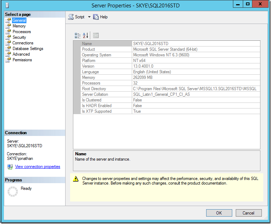The width and height of the screenshot is (271, 224).
Task: Select the Product property label
Action: [88, 49]
